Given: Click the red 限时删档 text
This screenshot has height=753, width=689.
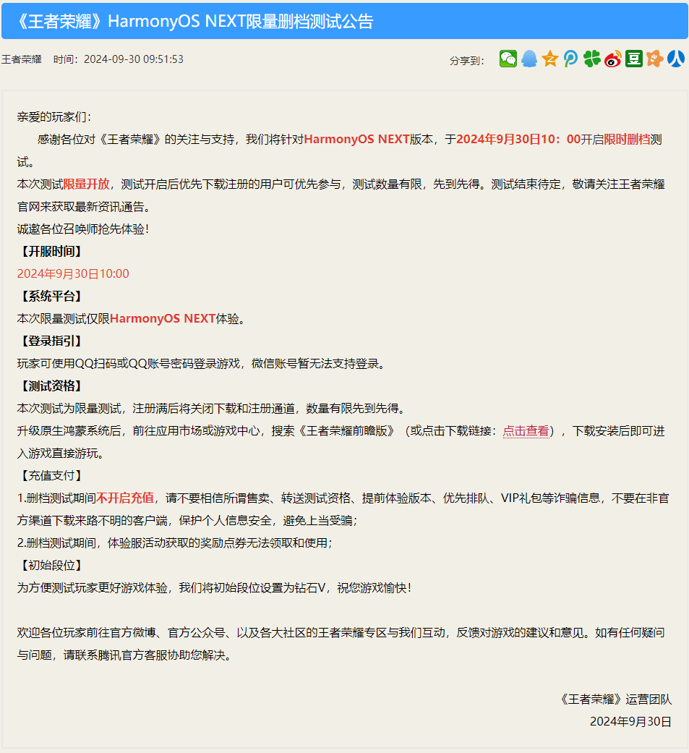Looking at the screenshot, I should [x=627, y=140].
